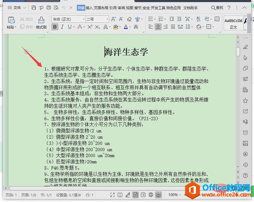Click the Save icon in quick access toolbar
The image size is (254, 202).
point(34,8)
